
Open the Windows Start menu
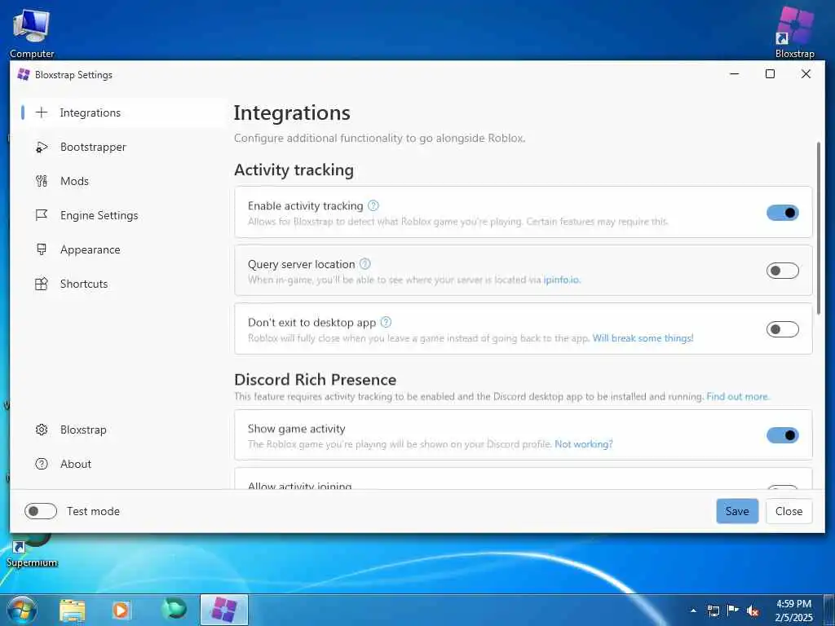[x=22, y=610]
